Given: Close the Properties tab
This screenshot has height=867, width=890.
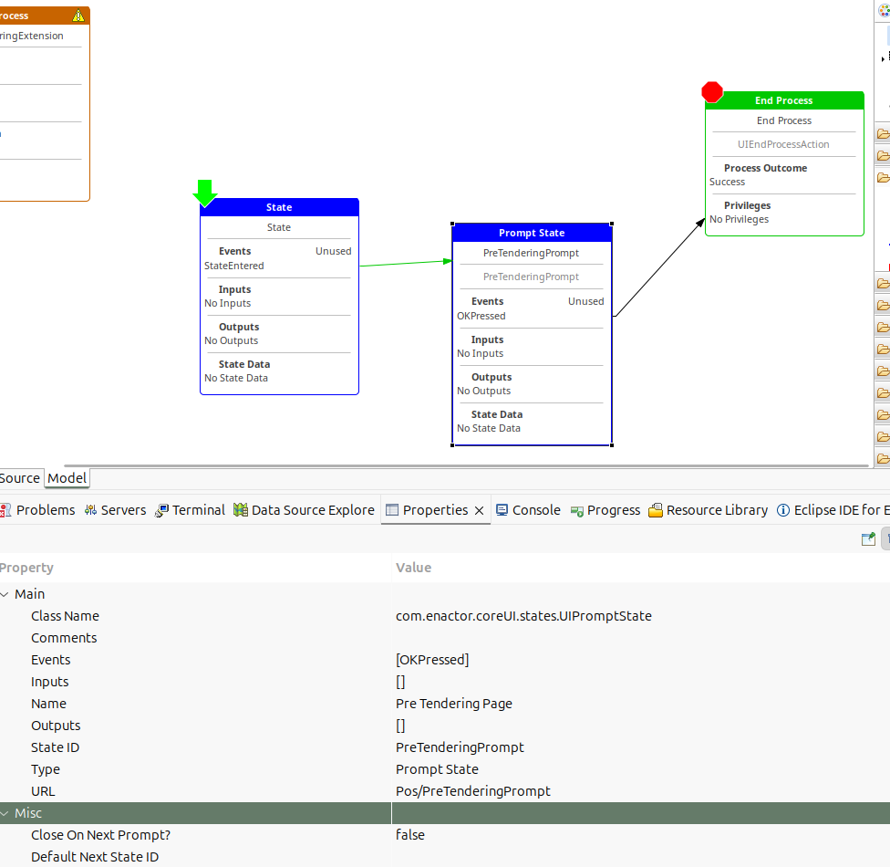Looking at the screenshot, I should (479, 510).
